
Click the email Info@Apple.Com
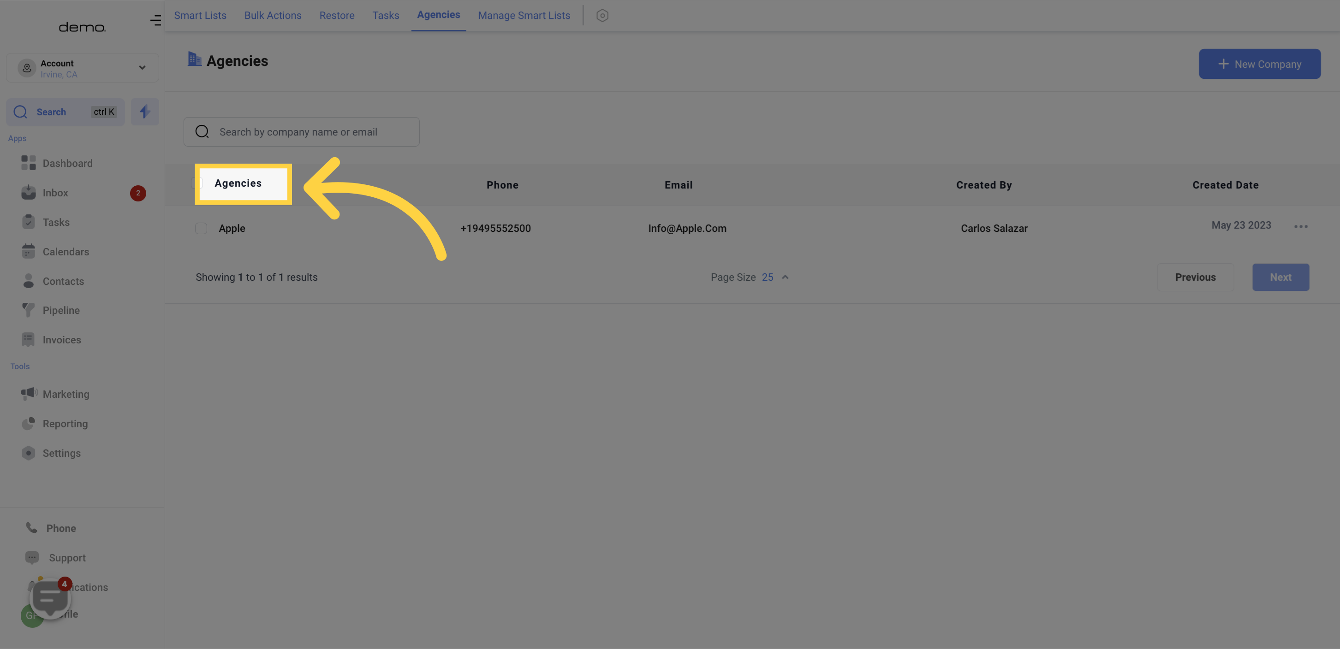687,229
